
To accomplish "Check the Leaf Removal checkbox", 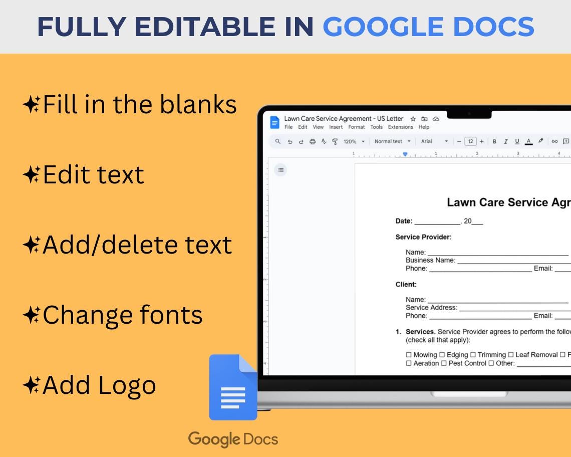I will pos(510,355).
